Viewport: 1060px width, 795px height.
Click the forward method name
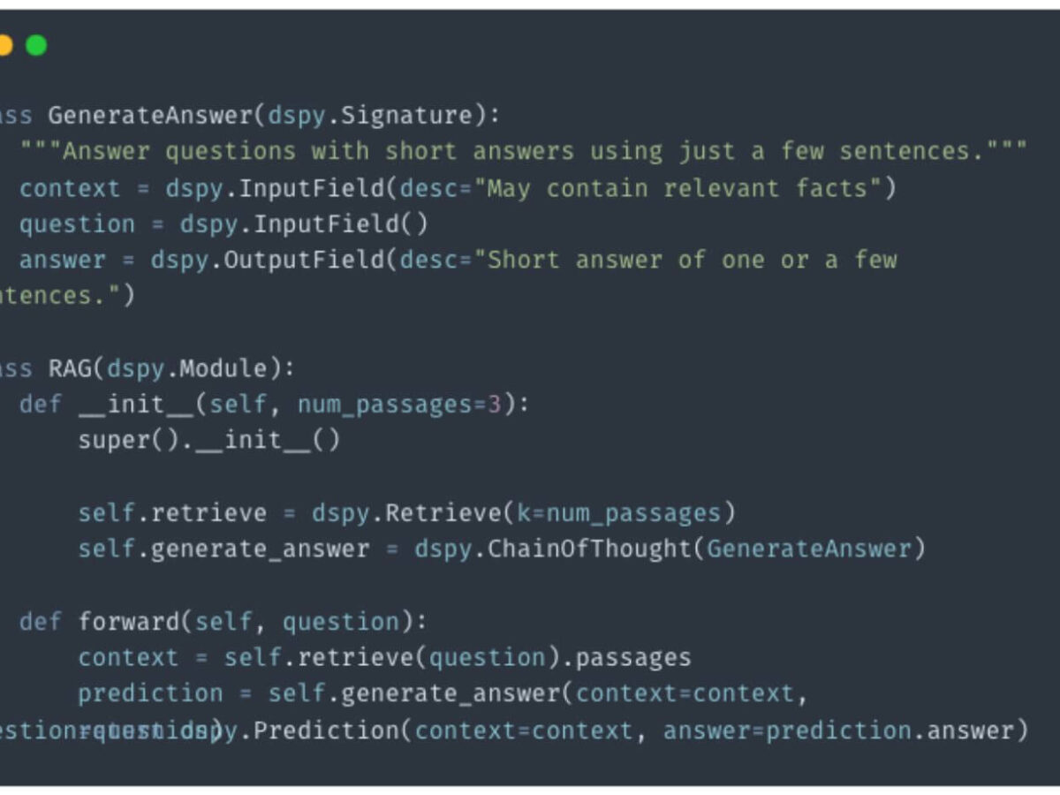click(x=129, y=622)
